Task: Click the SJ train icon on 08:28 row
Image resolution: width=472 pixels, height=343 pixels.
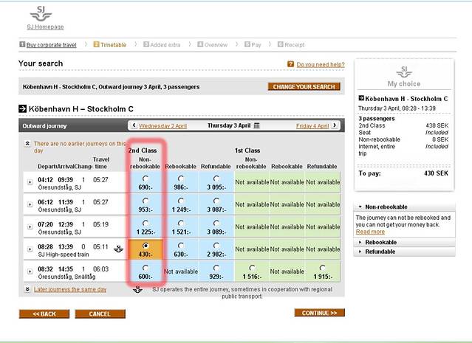Action: [x=119, y=249]
